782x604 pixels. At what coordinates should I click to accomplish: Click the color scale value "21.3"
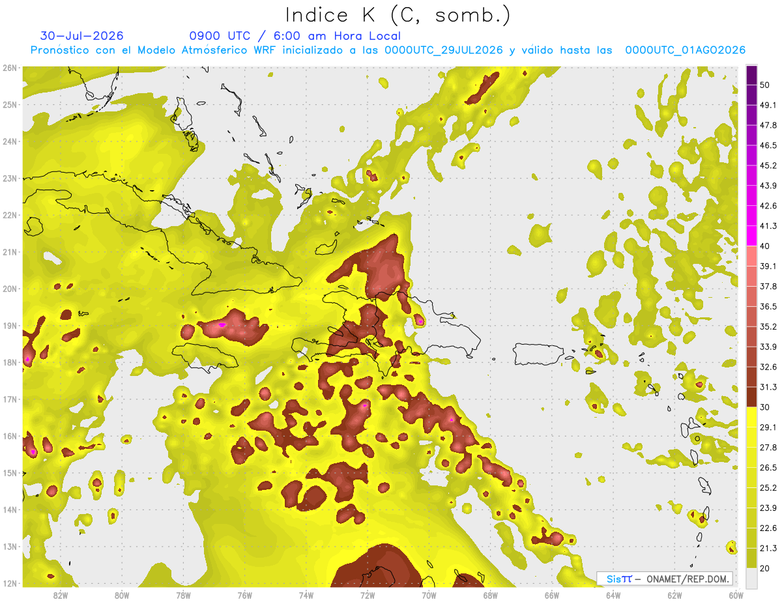coord(768,548)
